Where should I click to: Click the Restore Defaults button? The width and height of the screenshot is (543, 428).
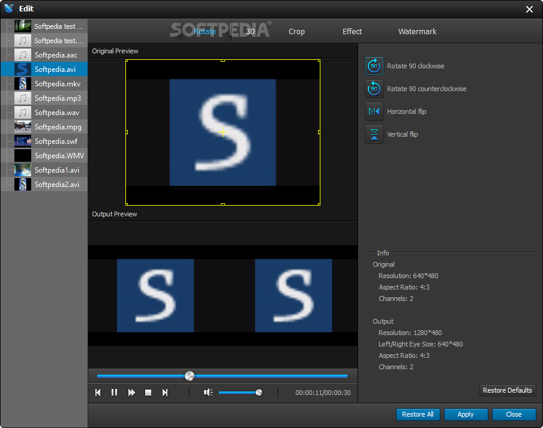click(508, 390)
